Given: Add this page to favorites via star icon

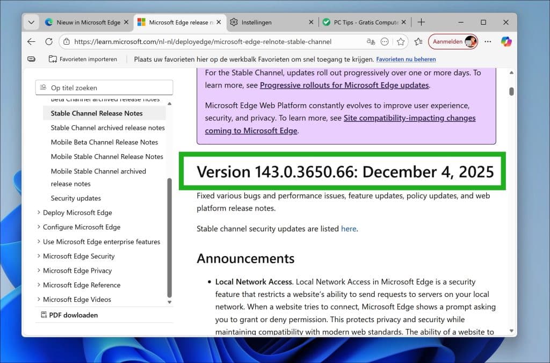Looking at the screenshot, I should point(400,41).
